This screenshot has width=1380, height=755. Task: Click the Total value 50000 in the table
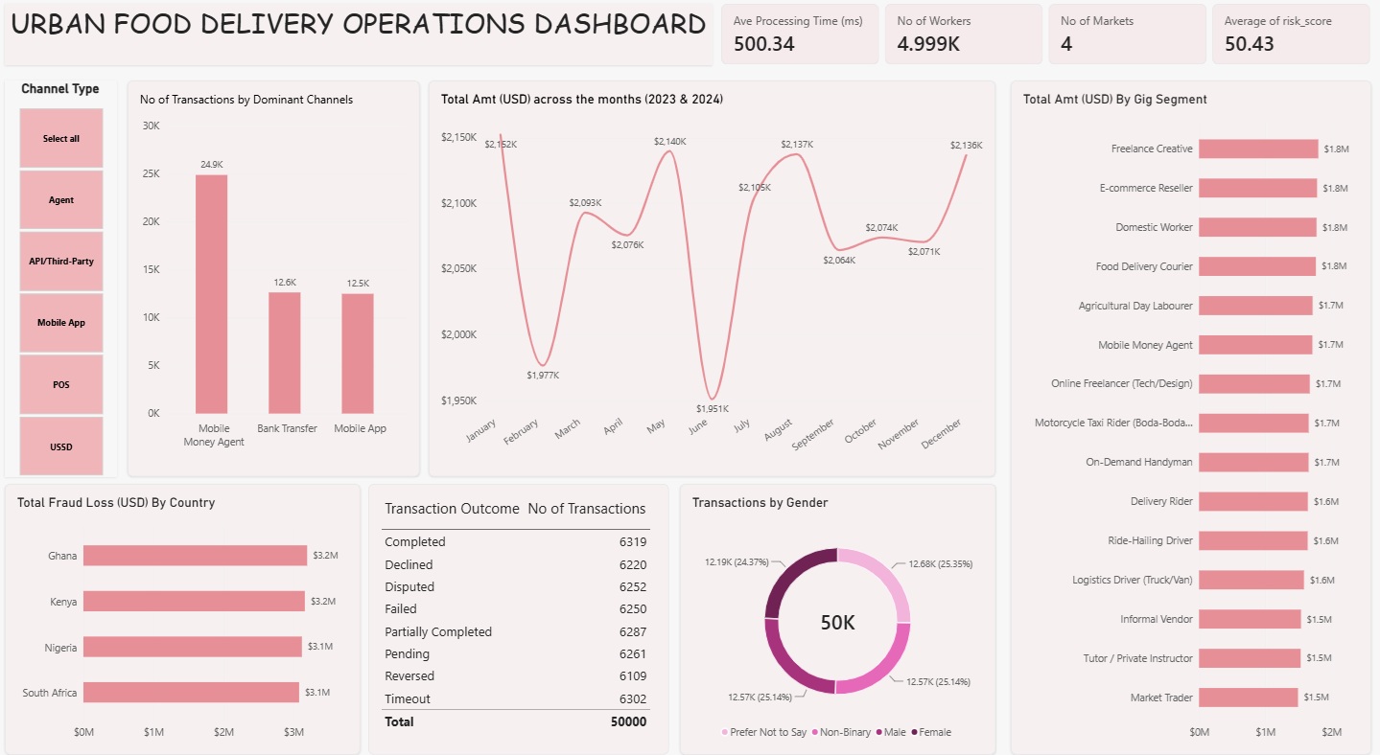(x=628, y=721)
